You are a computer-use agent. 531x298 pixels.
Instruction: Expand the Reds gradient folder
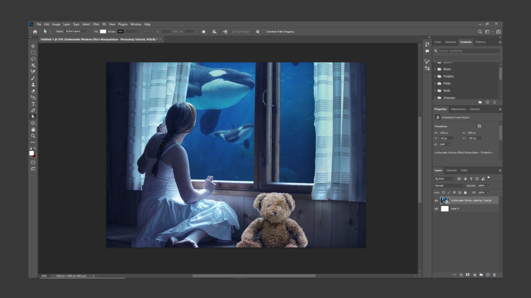tap(435, 91)
